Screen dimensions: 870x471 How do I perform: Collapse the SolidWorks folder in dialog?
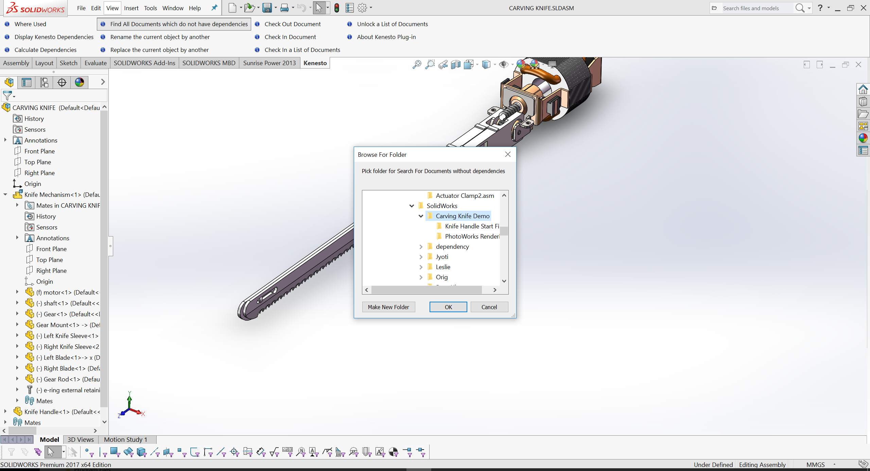tap(412, 206)
